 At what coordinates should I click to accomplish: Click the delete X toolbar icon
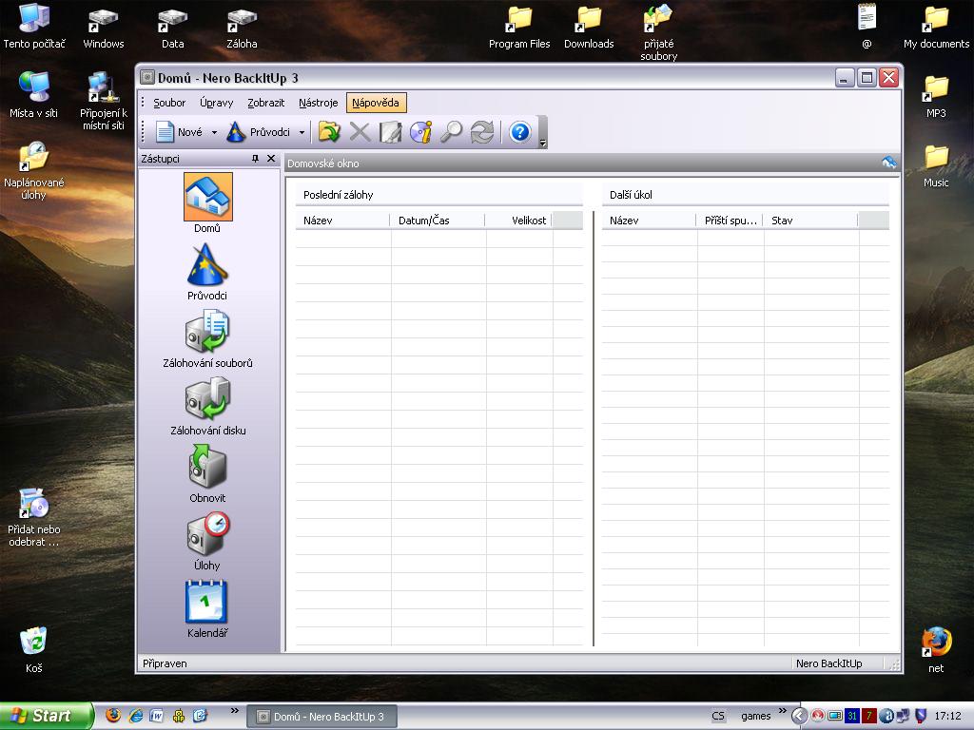tap(360, 132)
